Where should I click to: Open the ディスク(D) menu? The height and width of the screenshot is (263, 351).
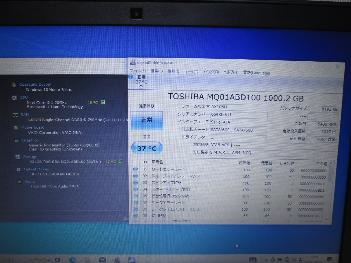(x=211, y=72)
